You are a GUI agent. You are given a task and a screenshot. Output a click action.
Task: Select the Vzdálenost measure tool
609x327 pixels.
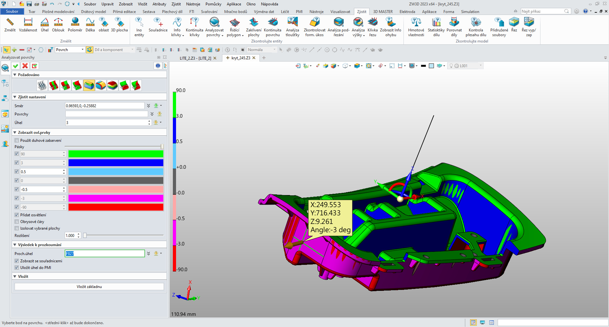28,25
